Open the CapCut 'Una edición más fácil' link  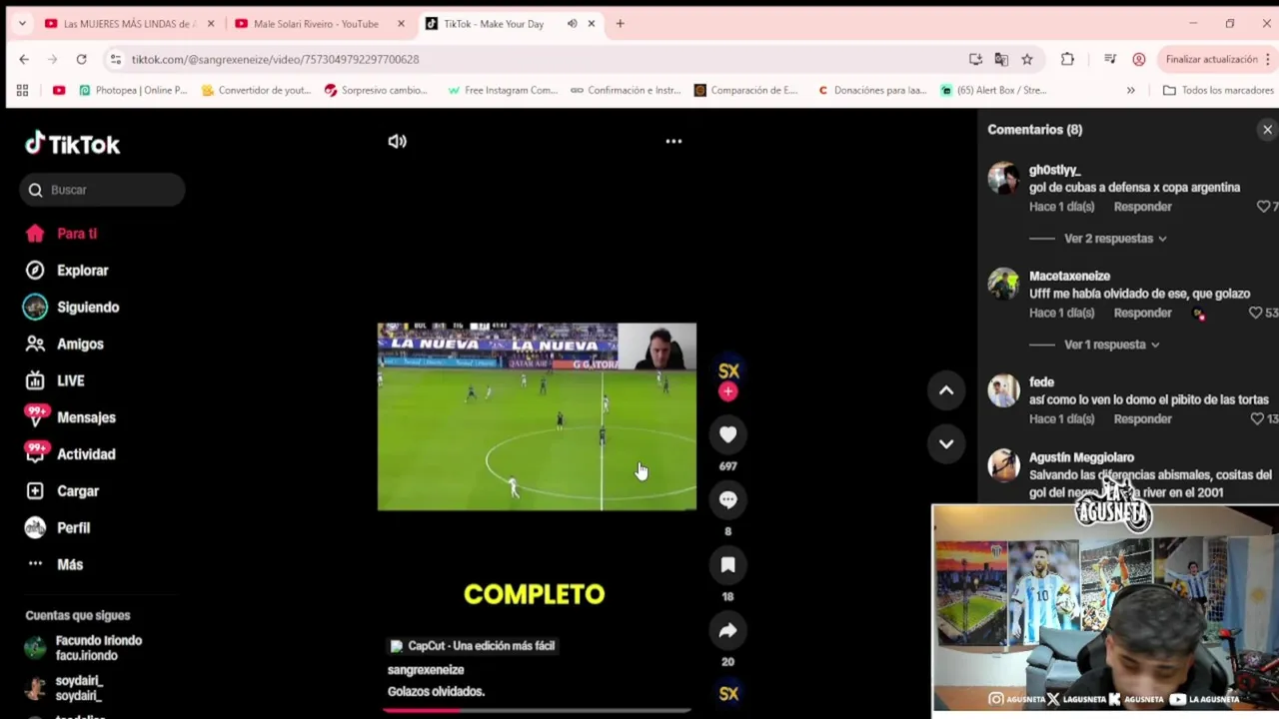[x=472, y=646]
